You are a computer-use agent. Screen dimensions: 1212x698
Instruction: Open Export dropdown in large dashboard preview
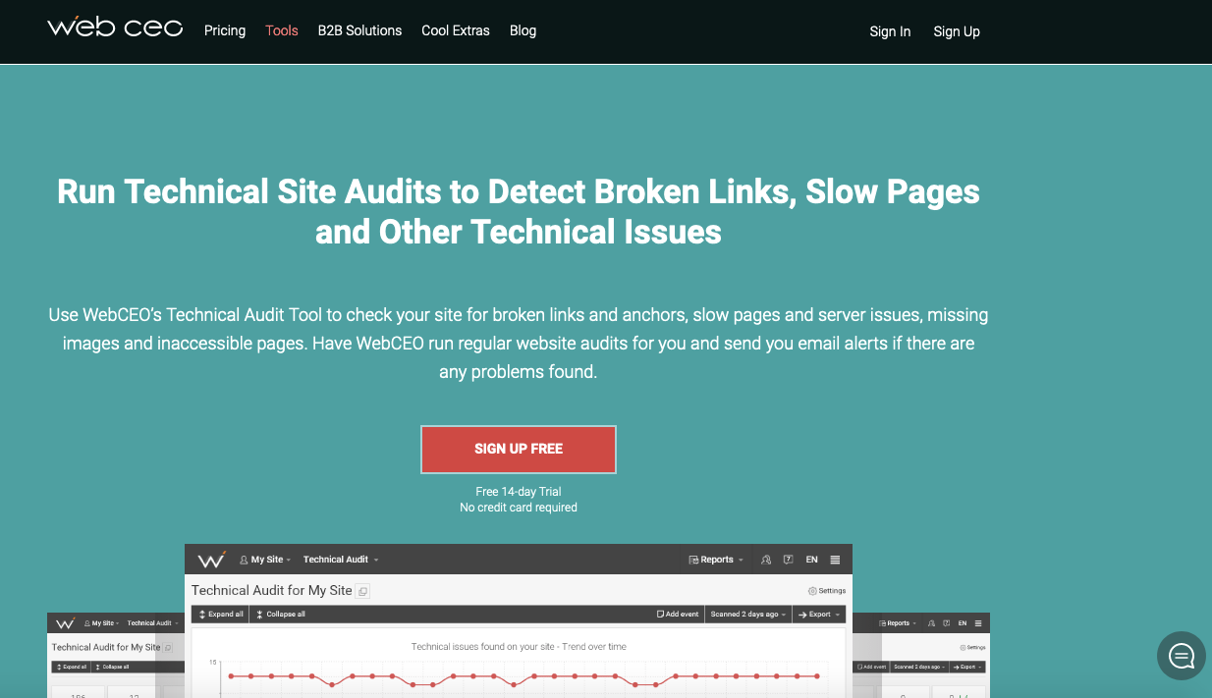tap(819, 614)
